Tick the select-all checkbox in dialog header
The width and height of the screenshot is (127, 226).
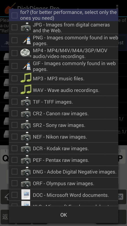tap(15, 15)
